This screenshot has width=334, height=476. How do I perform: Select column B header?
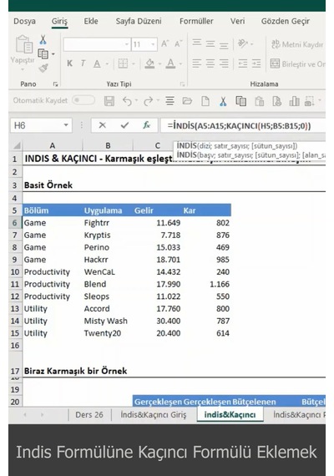[x=108, y=145]
